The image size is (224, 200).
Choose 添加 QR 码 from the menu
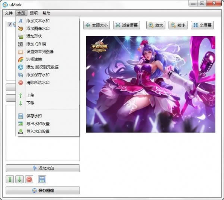(x=47, y=44)
